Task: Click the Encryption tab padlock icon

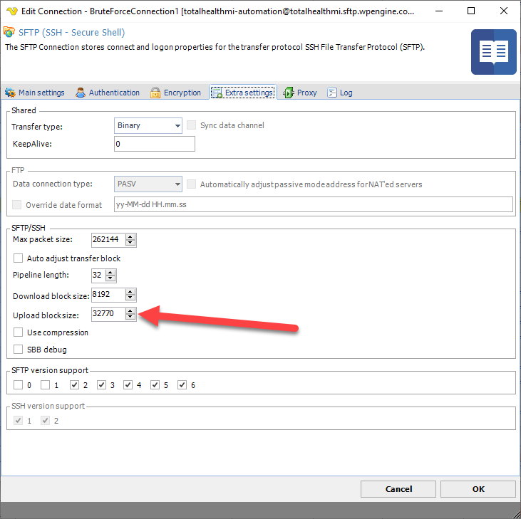Action: click(x=155, y=93)
